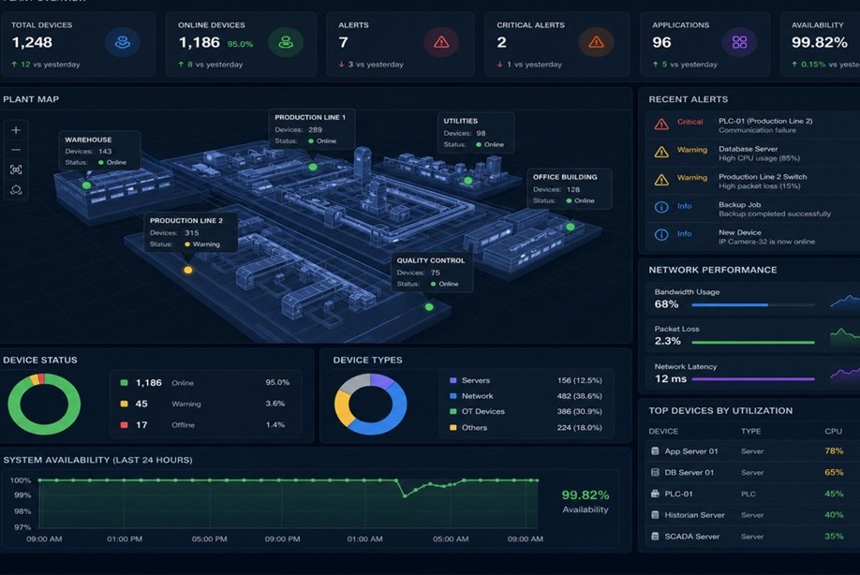The width and height of the screenshot is (860, 575).
Task: Select the Critical PLC-01 alert icon
Action: [661, 125]
